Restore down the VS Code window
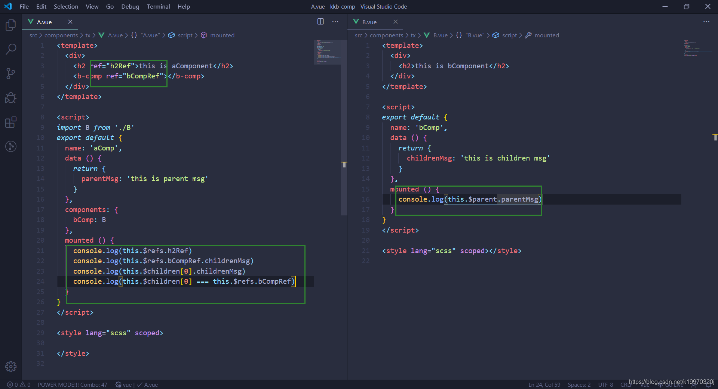 coord(686,6)
